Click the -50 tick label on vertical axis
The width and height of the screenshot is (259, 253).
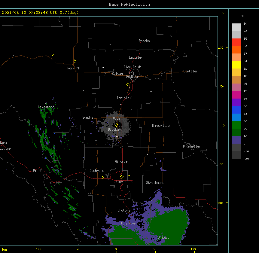[x=221, y=164]
